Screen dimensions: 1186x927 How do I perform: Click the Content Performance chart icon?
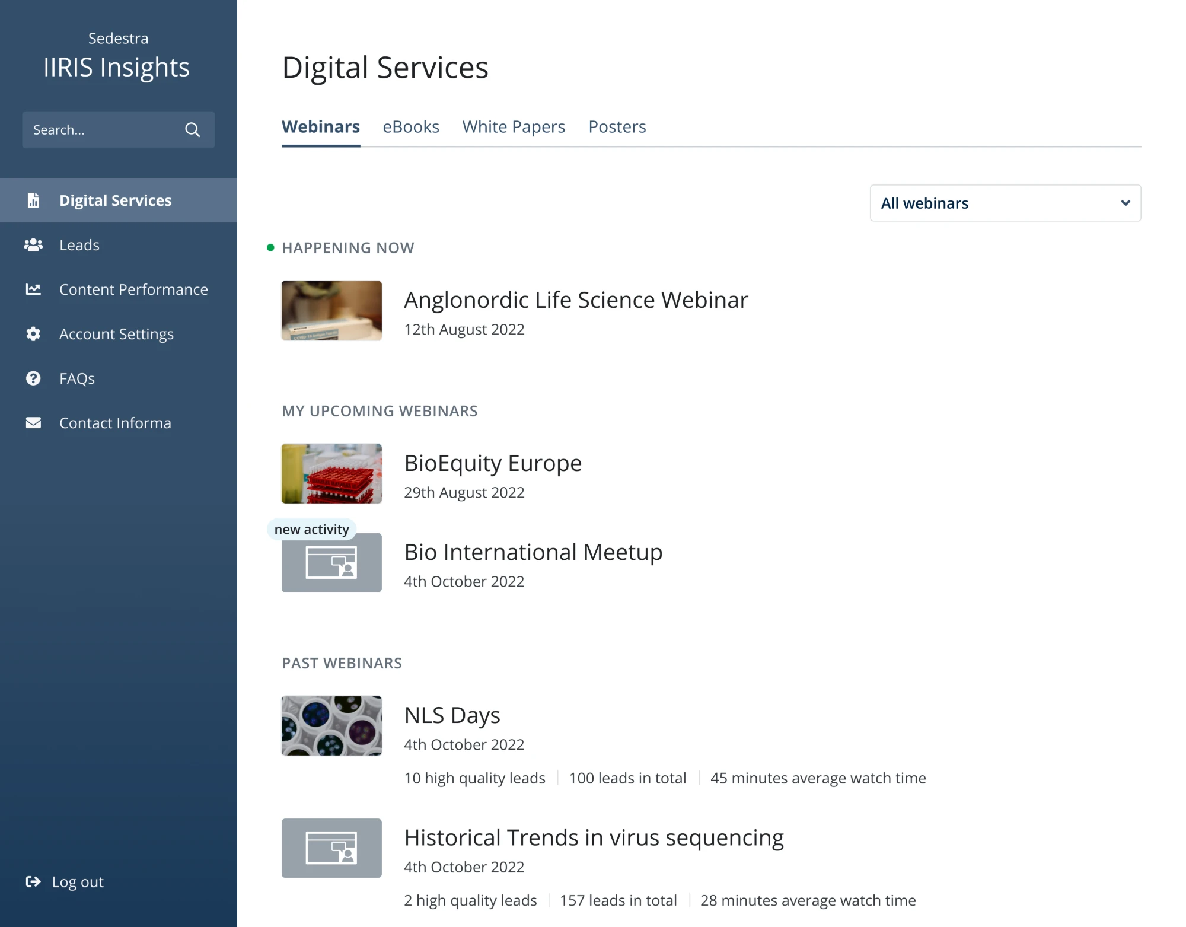pos(33,289)
